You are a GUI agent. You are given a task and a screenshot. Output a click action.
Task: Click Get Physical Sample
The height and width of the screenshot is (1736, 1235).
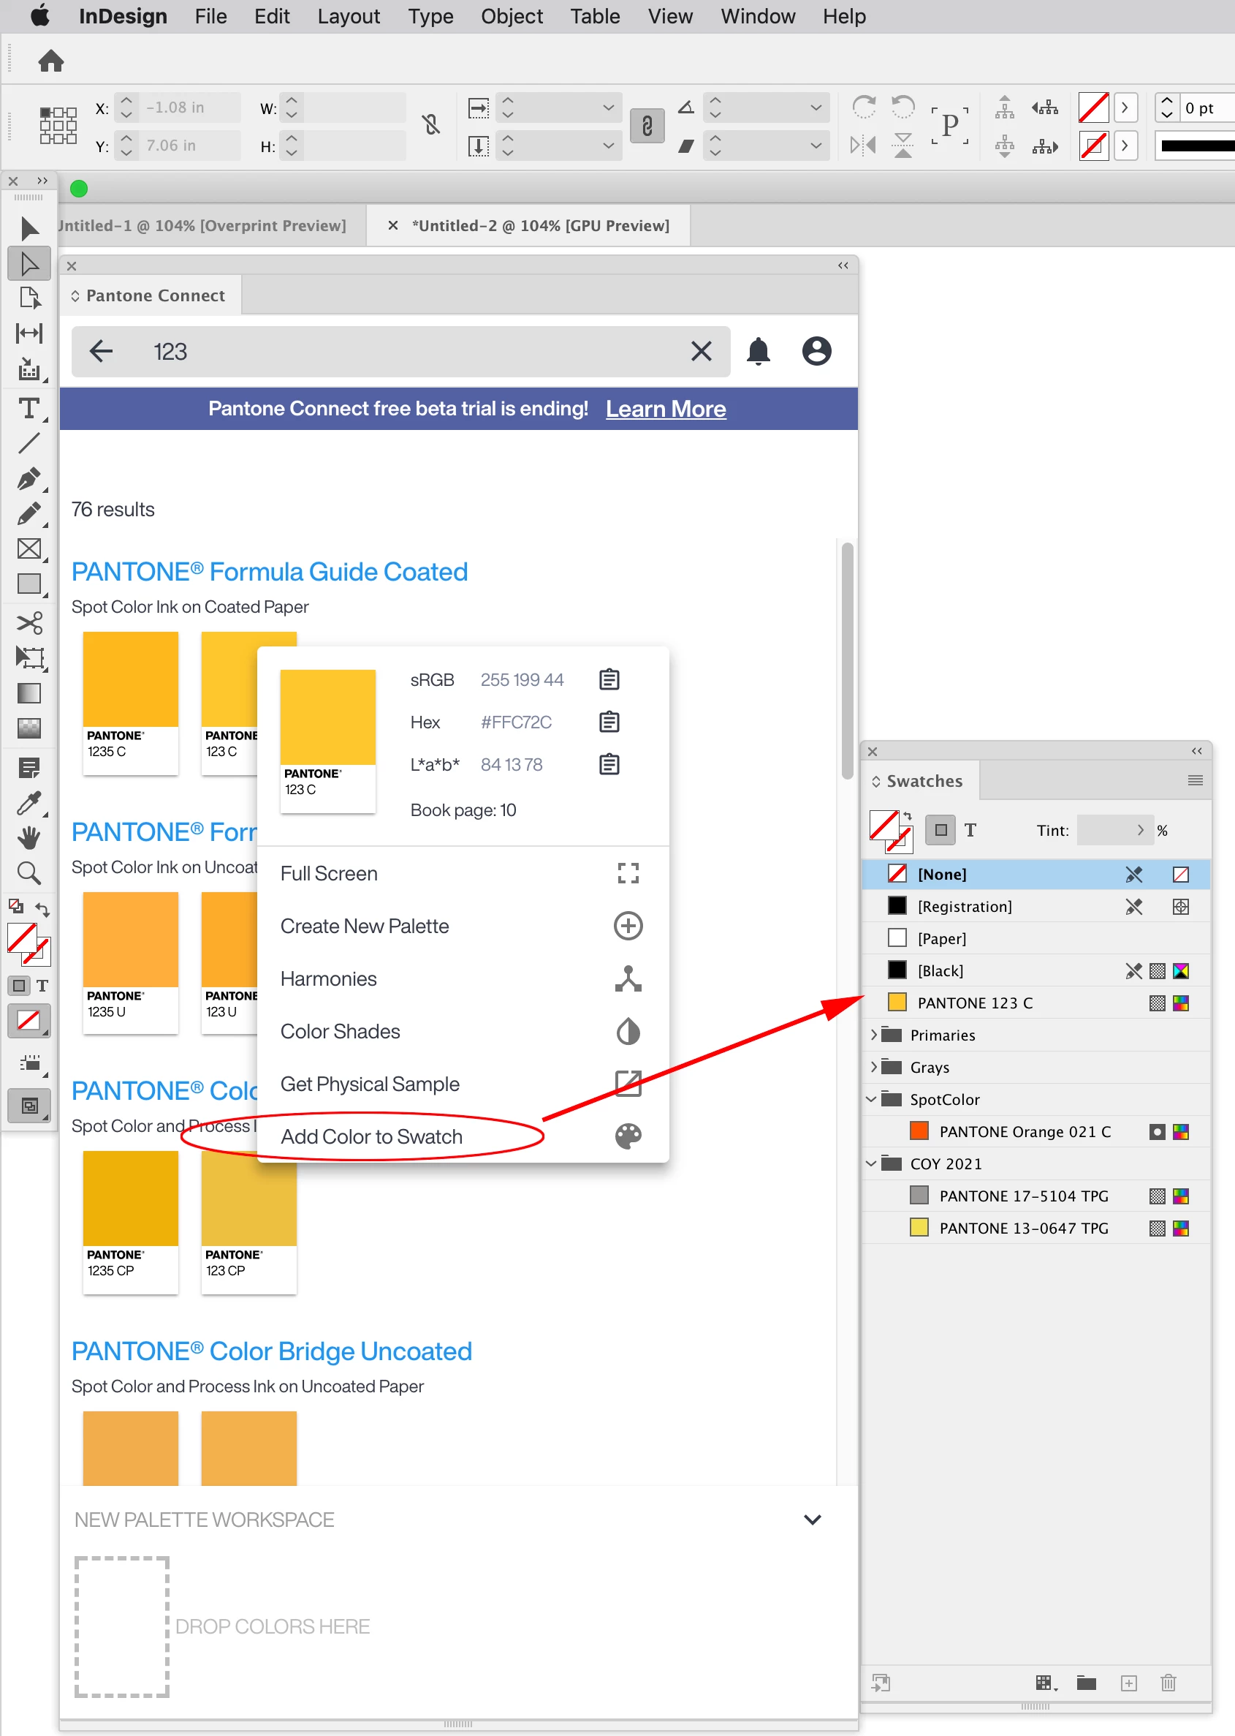click(463, 1084)
